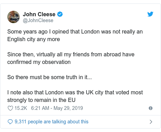View the 9,311 people are talking about this link
Viewport: 161px width, 132px height.
[x=52, y=122]
